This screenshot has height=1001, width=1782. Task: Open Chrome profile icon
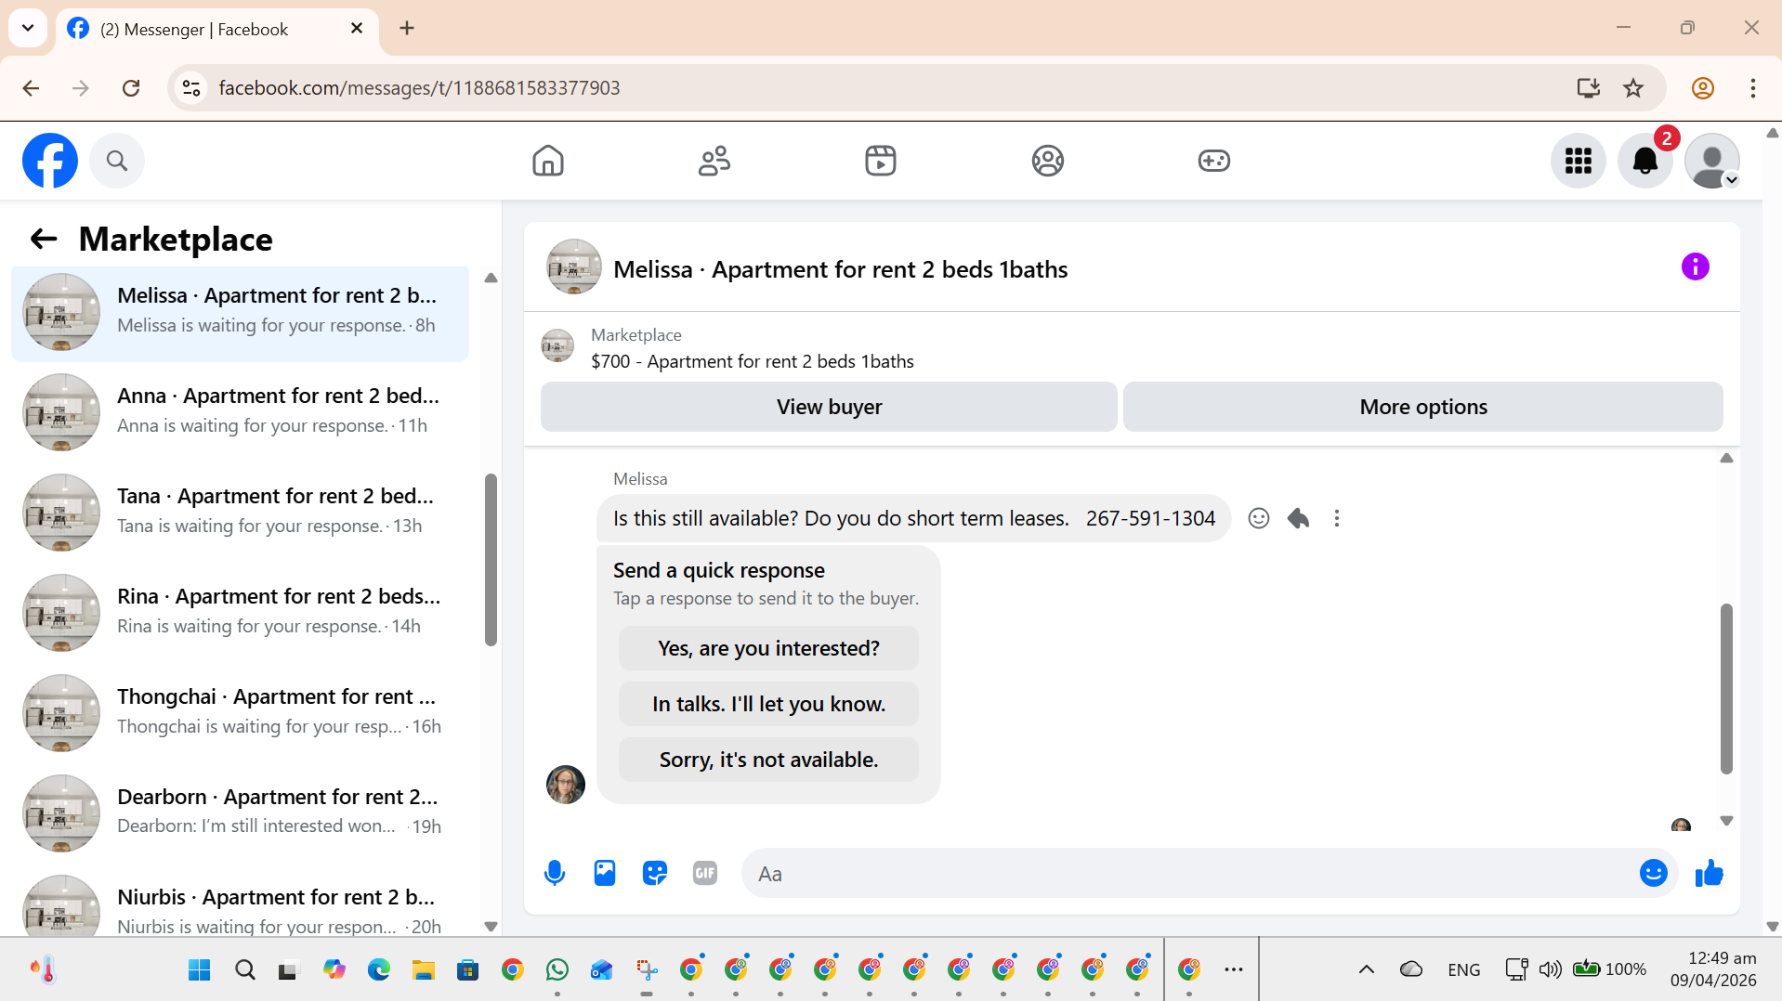1702,88
